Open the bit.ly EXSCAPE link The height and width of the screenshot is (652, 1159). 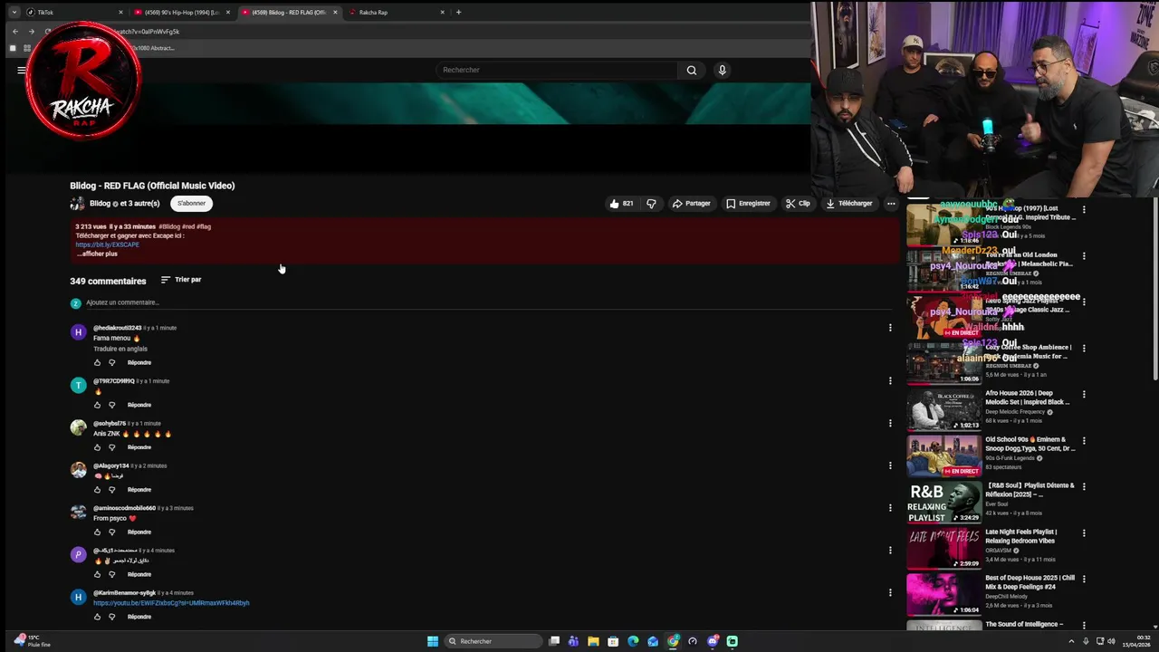point(107,244)
